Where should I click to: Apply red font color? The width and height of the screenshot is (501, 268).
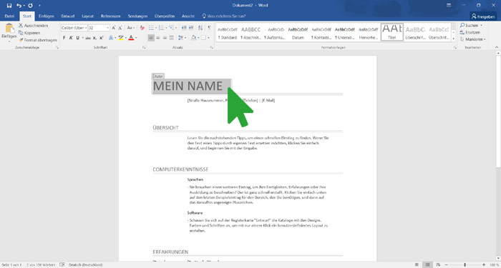pos(131,38)
